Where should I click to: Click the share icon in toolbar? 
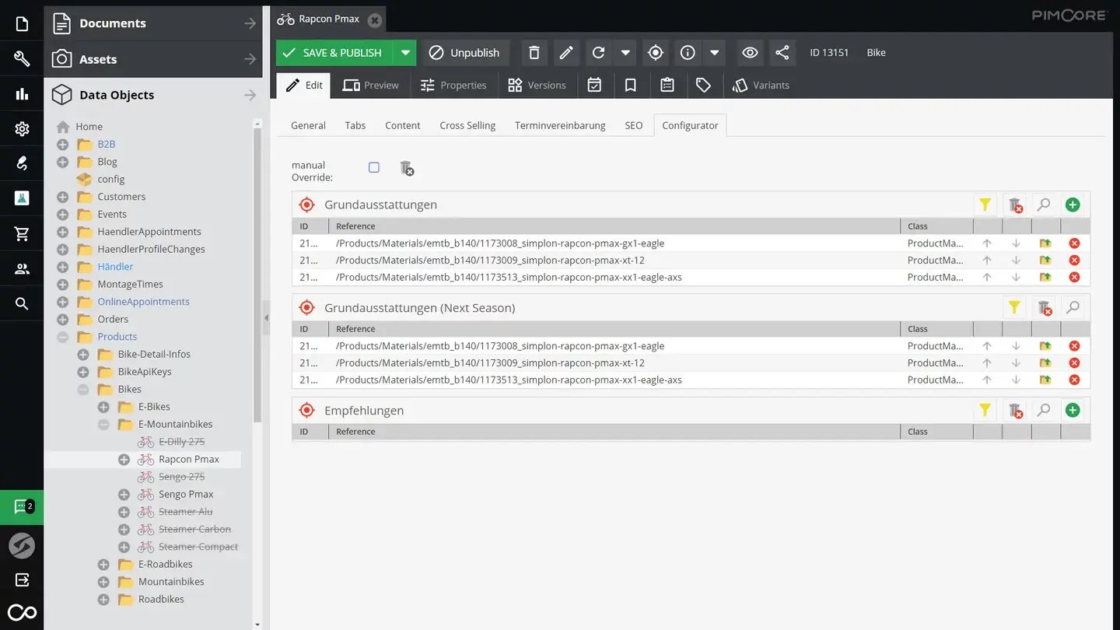point(782,53)
